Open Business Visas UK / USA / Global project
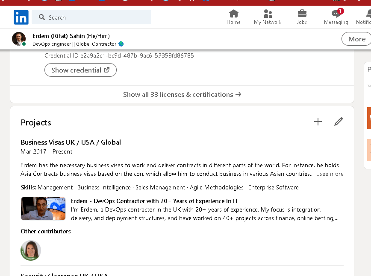 click(71, 142)
